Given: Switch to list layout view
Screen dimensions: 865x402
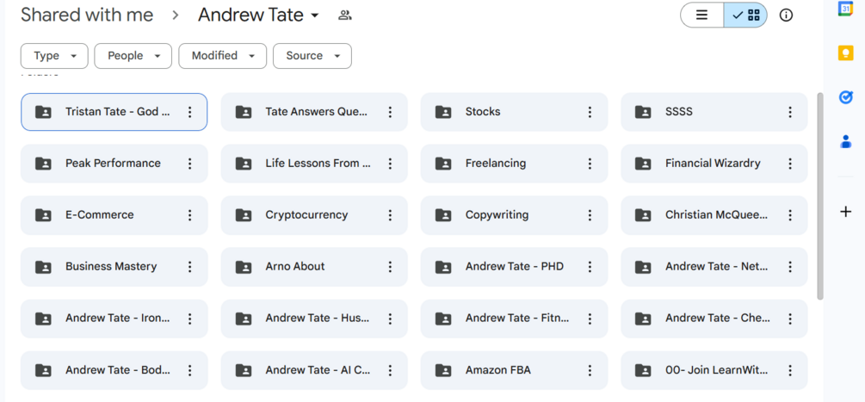Looking at the screenshot, I should point(701,15).
